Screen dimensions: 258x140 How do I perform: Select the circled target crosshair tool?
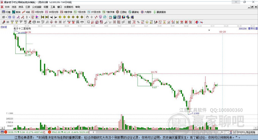pyautogui.click(x=51, y=22)
